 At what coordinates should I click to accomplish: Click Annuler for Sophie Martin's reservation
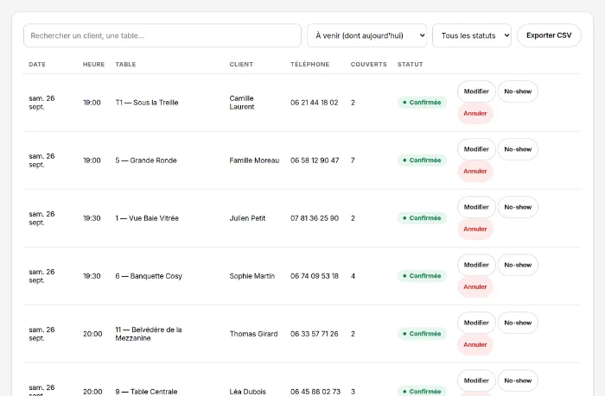pos(475,286)
